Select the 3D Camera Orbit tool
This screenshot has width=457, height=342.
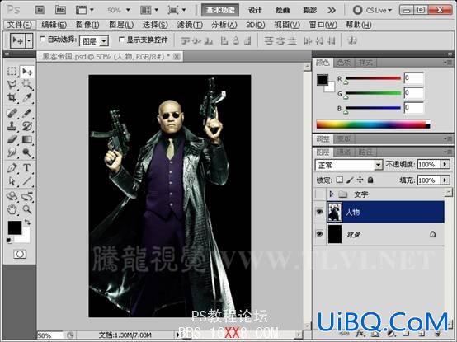[x=27, y=196]
